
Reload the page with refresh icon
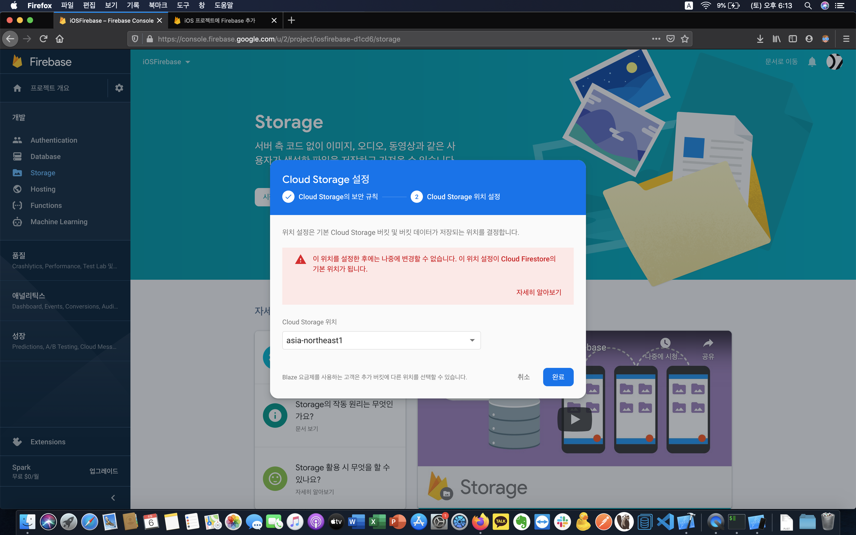44,39
